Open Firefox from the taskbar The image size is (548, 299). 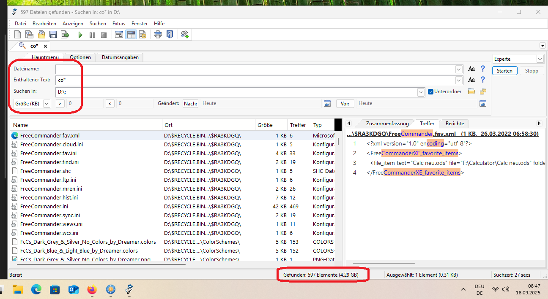click(x=92, y=289)
